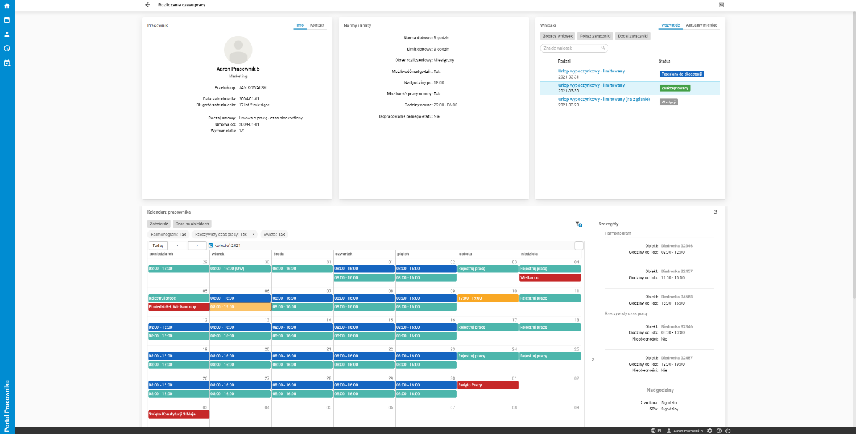The width and height of the screenshot is (856, 434).
Task: Click the W edycji status badge
Action: click(x=668, y=102)
